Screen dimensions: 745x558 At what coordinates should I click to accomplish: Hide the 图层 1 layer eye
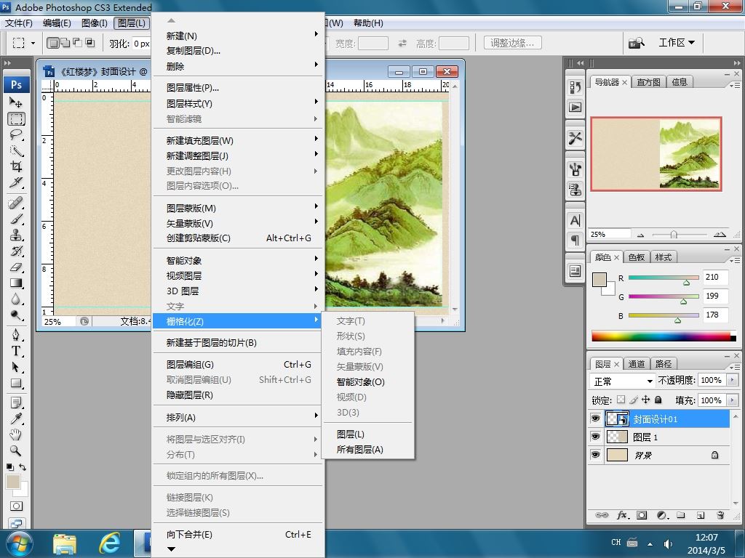[595, 437]
